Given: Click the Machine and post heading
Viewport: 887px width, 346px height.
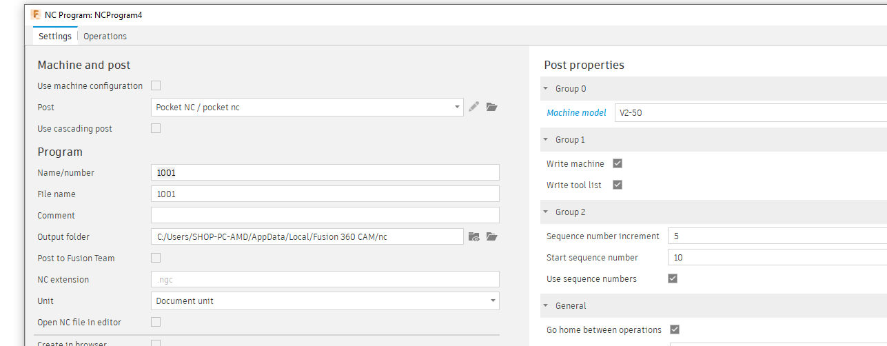Looking at the screenshot, I should (84, 65).
